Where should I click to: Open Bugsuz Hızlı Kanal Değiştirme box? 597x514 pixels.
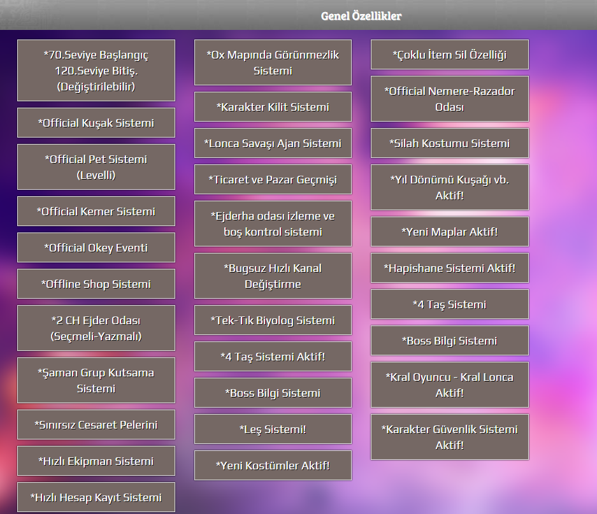click(x=273, y=276)
